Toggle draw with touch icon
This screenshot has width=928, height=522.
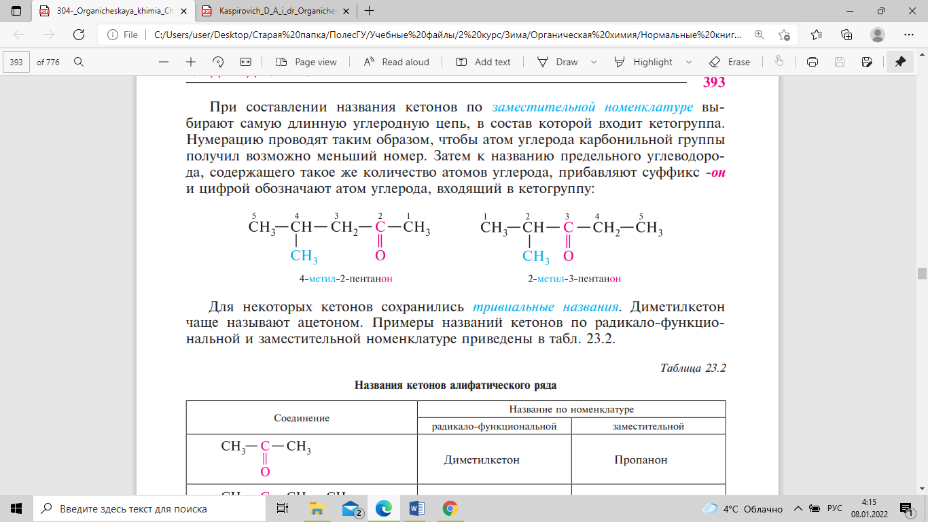[x=779, y=62]
